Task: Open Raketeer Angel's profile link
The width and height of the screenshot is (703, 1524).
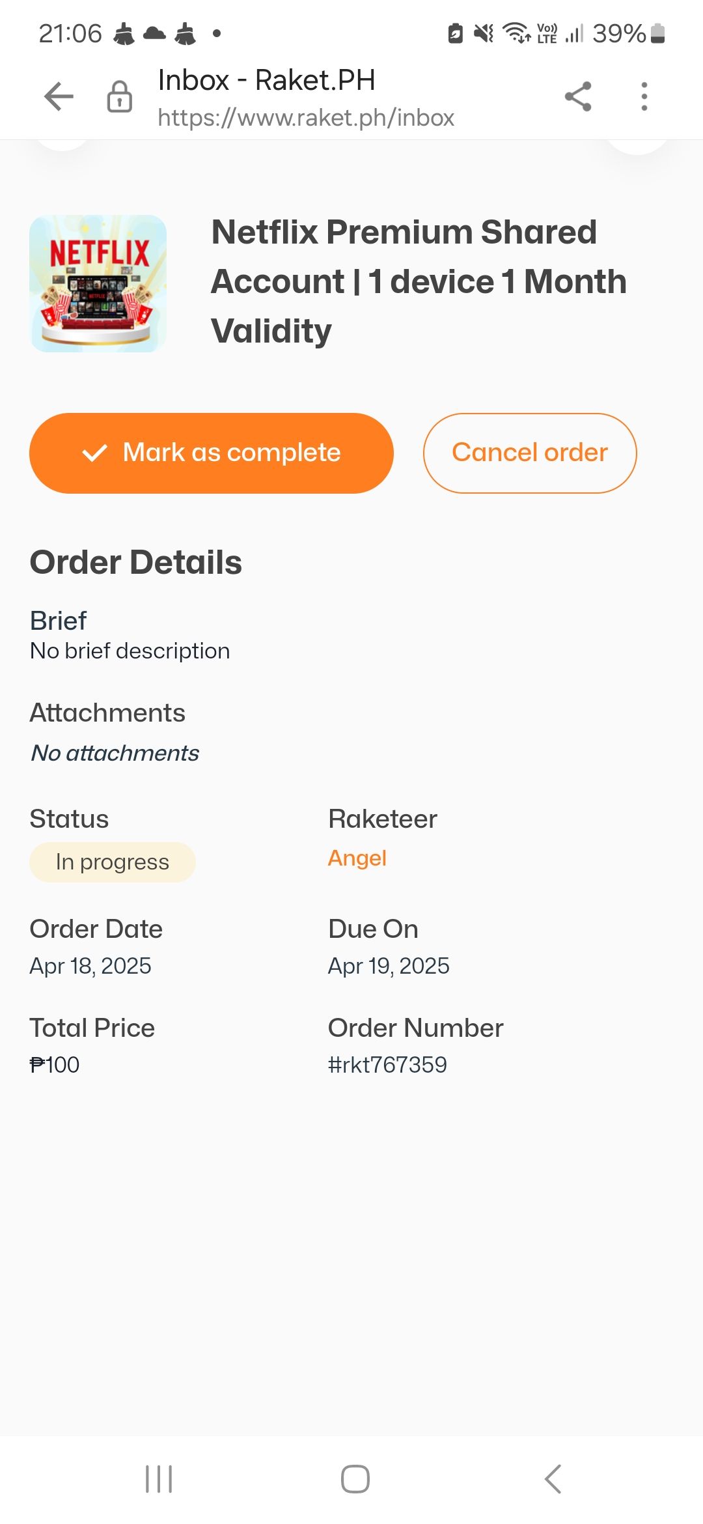Action: (x=357, y=858)
